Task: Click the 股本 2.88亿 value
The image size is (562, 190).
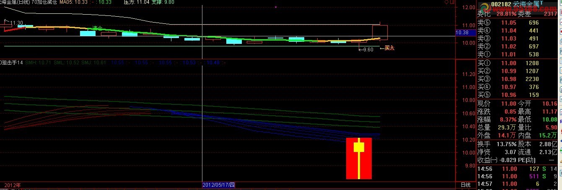Action: (x=548, y=144)
